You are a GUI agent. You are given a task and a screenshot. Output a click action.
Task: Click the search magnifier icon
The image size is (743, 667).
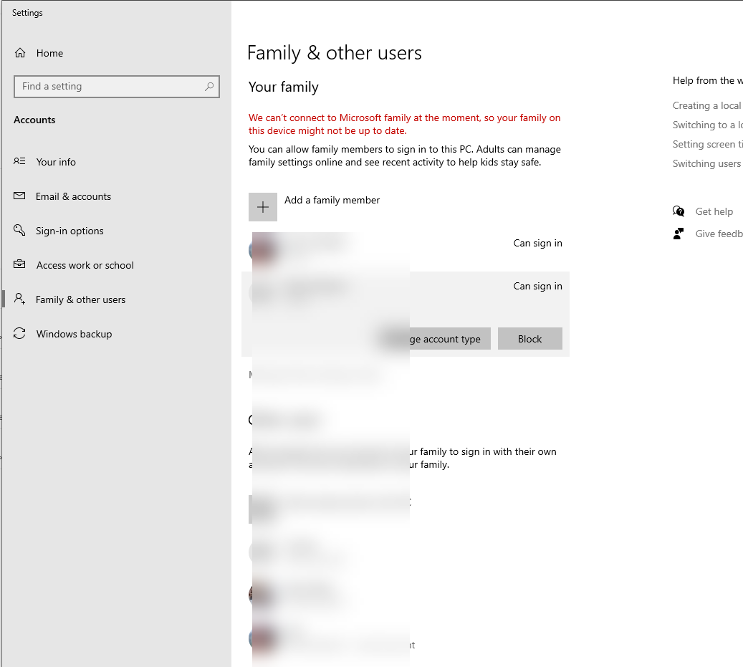point(209,86)
